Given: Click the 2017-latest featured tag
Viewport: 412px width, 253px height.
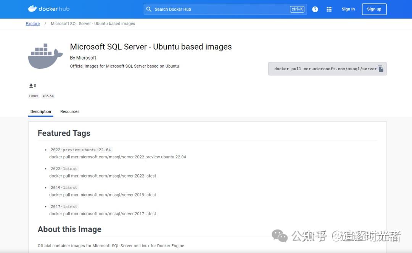Looking at the screenshot, I should point(64,206).
